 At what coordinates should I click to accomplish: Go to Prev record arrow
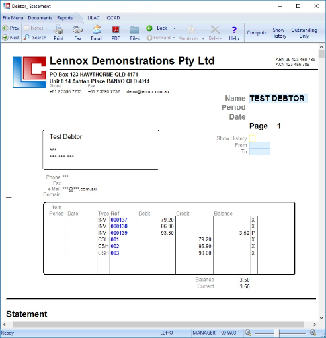[x=5, y=28]
